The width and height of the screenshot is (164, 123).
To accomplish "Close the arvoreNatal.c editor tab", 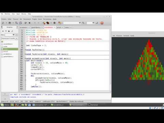I will pos(55,27).
